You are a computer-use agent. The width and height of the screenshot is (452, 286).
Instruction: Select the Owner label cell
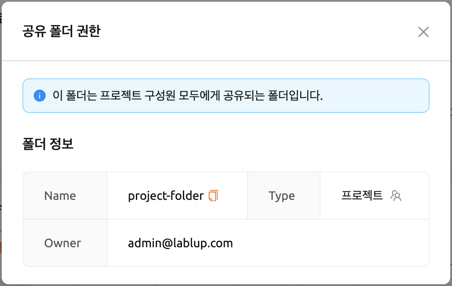pos(65,243)
